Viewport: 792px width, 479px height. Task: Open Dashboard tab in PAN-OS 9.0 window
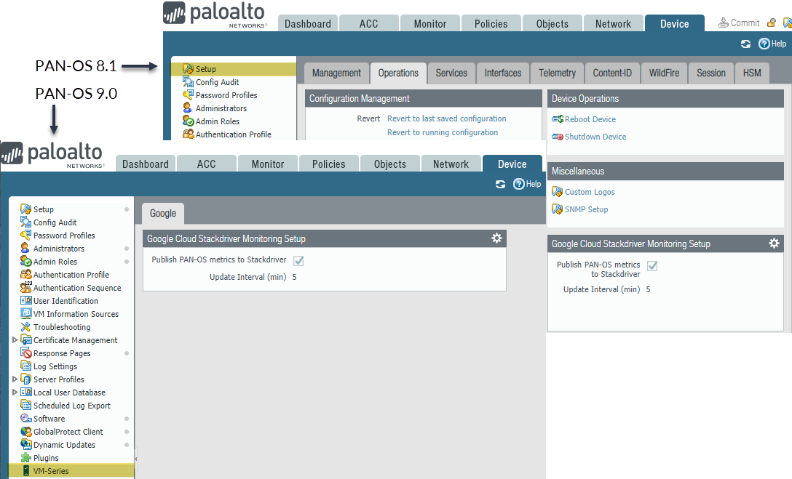pyautogui.click(x=146, y=164)
